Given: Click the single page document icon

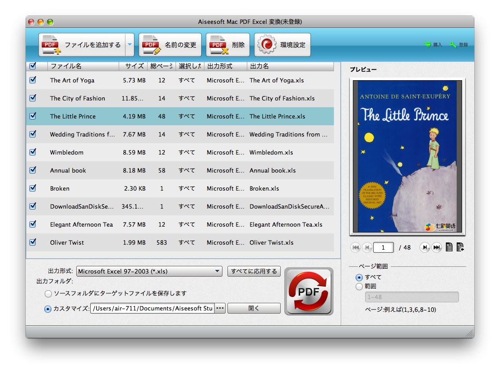Looking at the screenshot, I should [x=449, y=247].
